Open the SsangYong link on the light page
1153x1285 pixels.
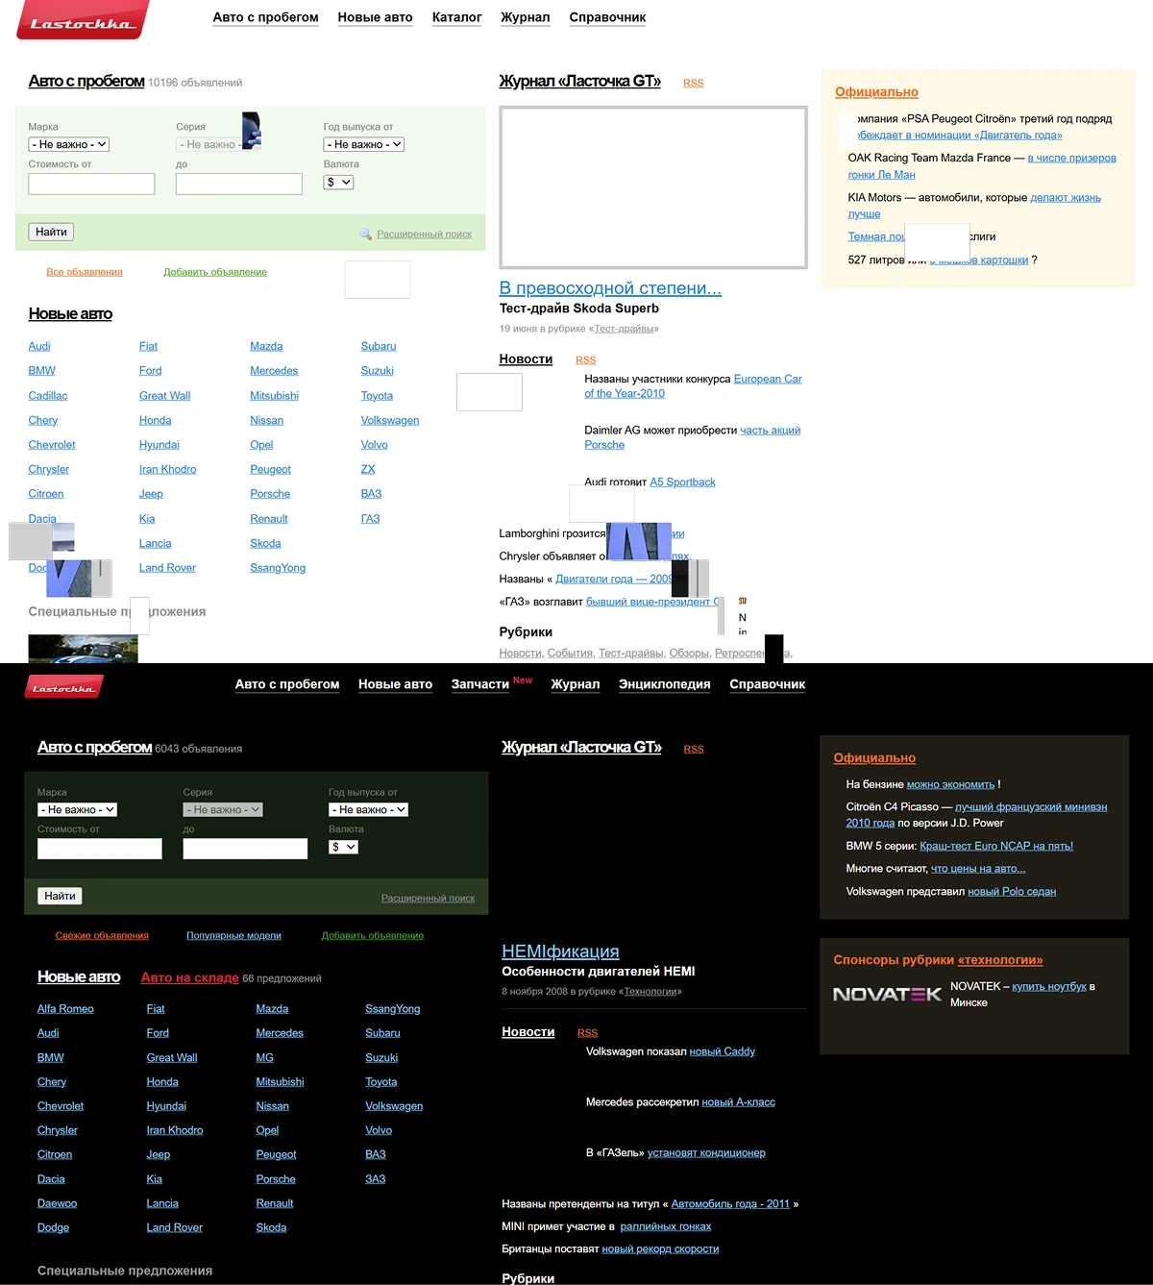pyautogui.click(x=278, y=568)
